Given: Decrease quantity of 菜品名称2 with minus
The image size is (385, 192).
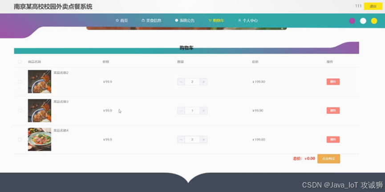Looking at the screenshot, I should pos(181,82).
